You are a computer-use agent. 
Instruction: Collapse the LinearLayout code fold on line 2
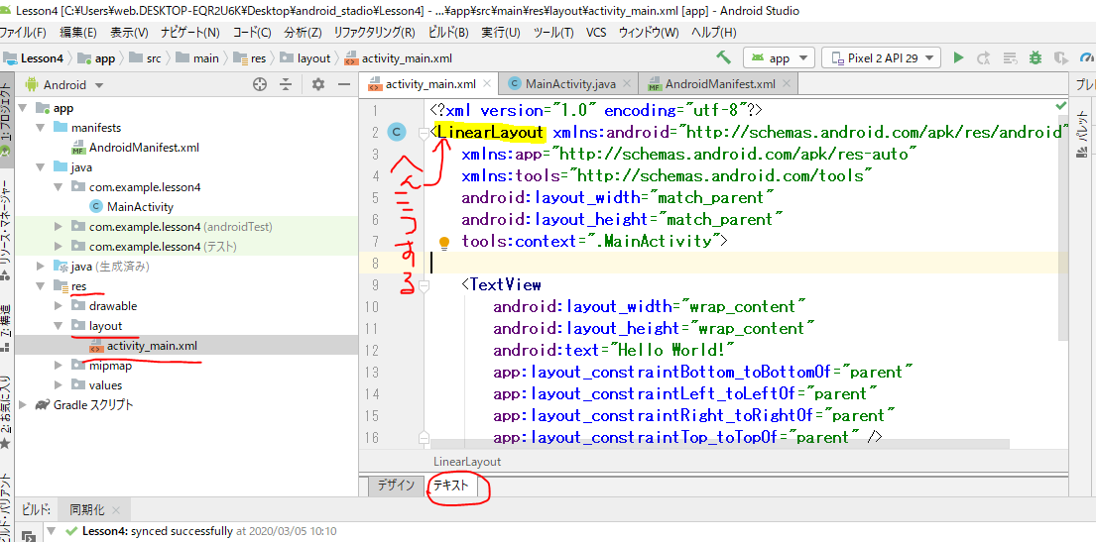423,132
